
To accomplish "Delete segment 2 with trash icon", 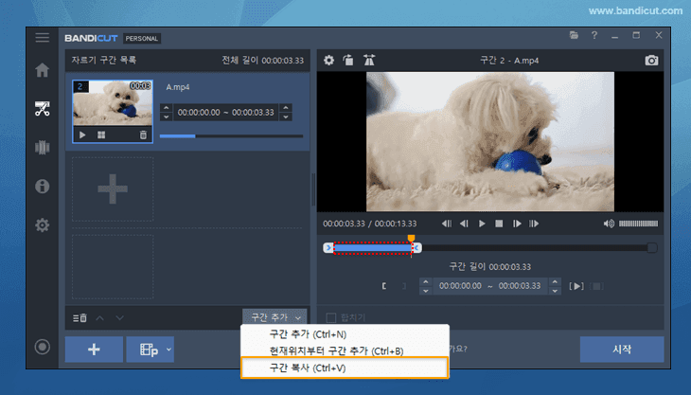I will tap(143, 135).
